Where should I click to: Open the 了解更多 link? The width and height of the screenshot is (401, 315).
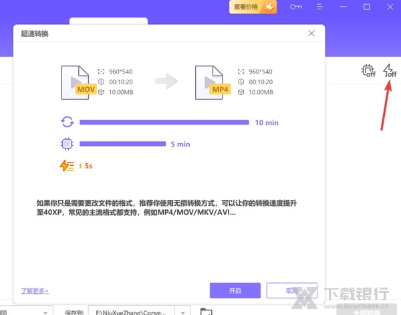point(35,291)
